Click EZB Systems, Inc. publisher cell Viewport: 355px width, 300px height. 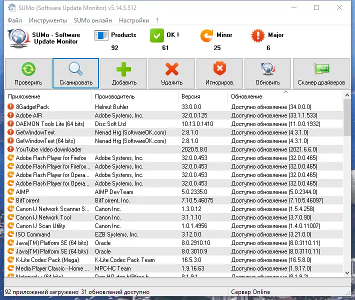pyautogui.click(x=116, y=234)
